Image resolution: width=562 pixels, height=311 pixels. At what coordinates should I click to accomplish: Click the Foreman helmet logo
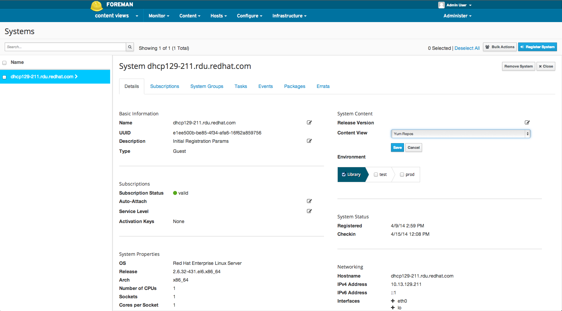[x=97, y=6]
